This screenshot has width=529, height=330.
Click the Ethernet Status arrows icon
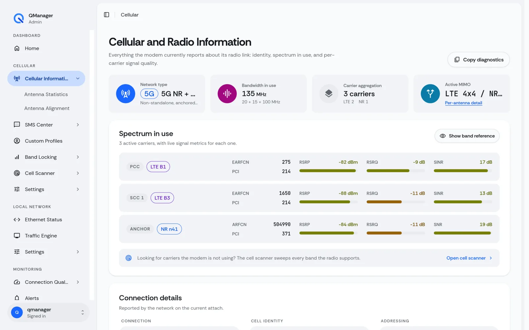tap(17, 220)
